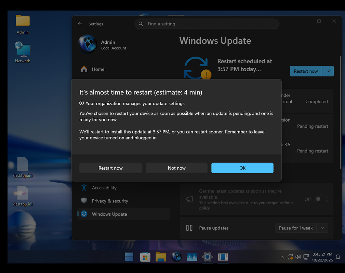The height and width of the screenshot is (273, 345).
Task: Confirm the dialog with OK
Action: click(x=242, y=168)
